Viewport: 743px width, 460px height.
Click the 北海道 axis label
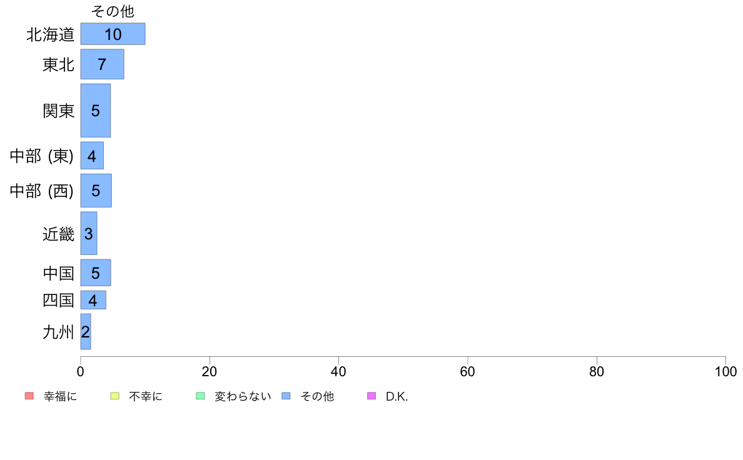[50, 34]
